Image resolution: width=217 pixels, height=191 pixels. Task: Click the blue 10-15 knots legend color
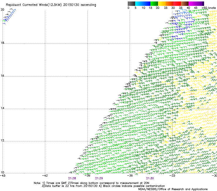(x=147, y=4)
